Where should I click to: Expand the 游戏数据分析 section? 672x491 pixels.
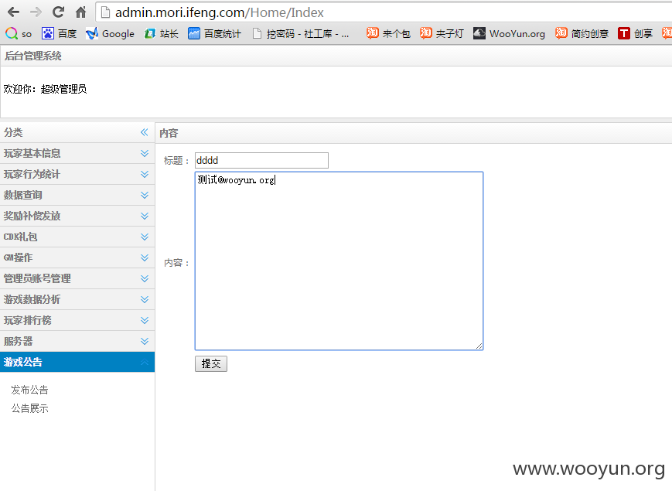coord(77,299)
